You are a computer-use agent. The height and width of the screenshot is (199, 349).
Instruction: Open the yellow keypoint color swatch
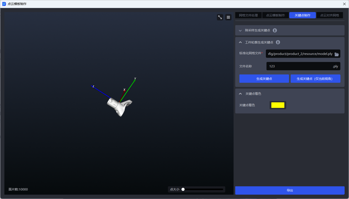(x=278, y=105)
